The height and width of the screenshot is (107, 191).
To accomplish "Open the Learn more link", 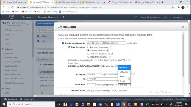I will point(73,63).
